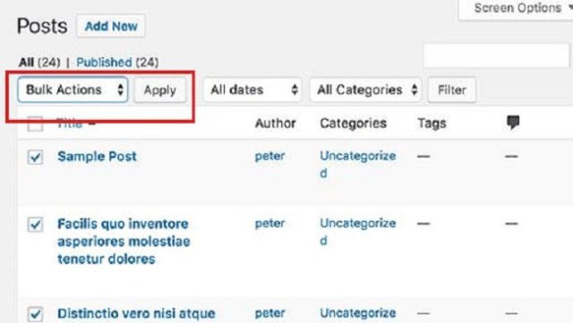This screenshot has height=323, width=573.
Task: Open the All dates dropdown
Action: 252,89
